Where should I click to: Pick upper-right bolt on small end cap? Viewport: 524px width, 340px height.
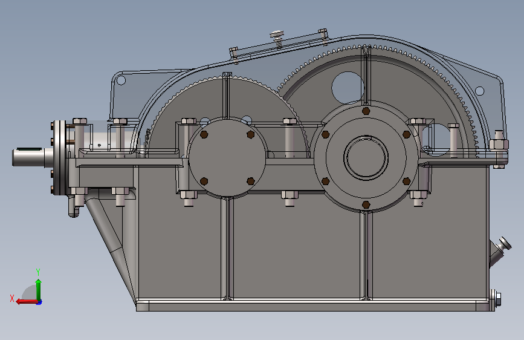[251, 134]
